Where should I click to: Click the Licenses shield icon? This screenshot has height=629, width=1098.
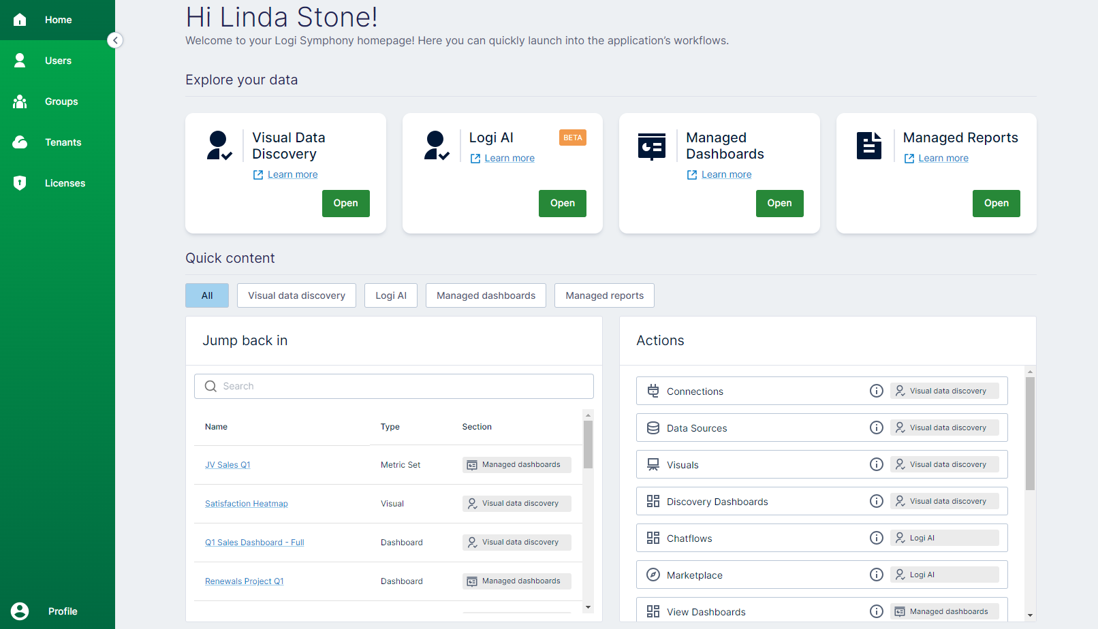(x=20, y=183)
